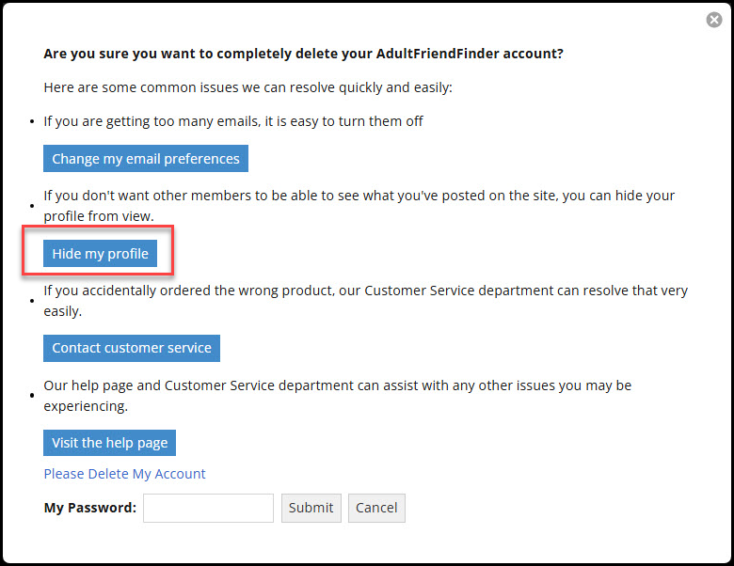Click text about getting too many emails
734x566 pixels.
(233, 121)
